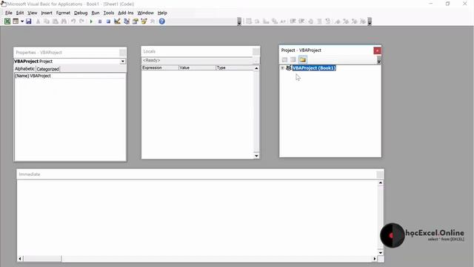The width and height of the screenshot is (474, 267).
Task: Click the Redo arrow icon
Action: pos(81,22)
